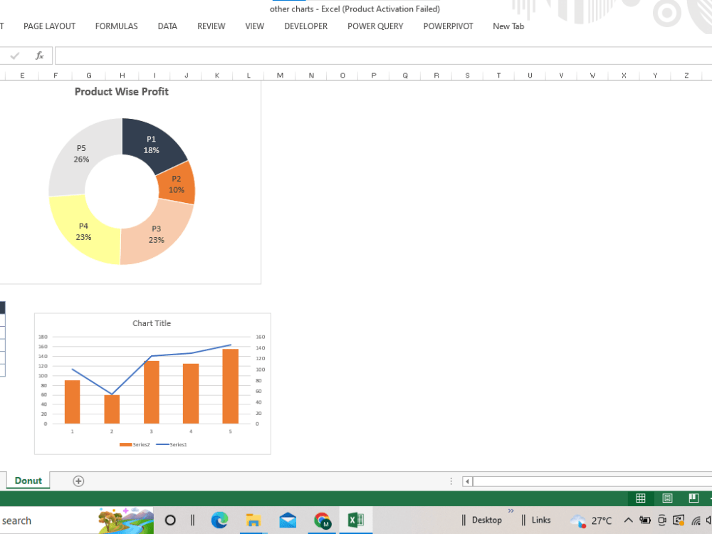
Task: Select column E header
Action: click(x=22, y=75)
